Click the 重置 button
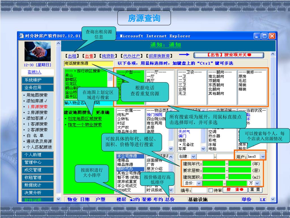This screenshot has height=218, width=290. (255, 190)
